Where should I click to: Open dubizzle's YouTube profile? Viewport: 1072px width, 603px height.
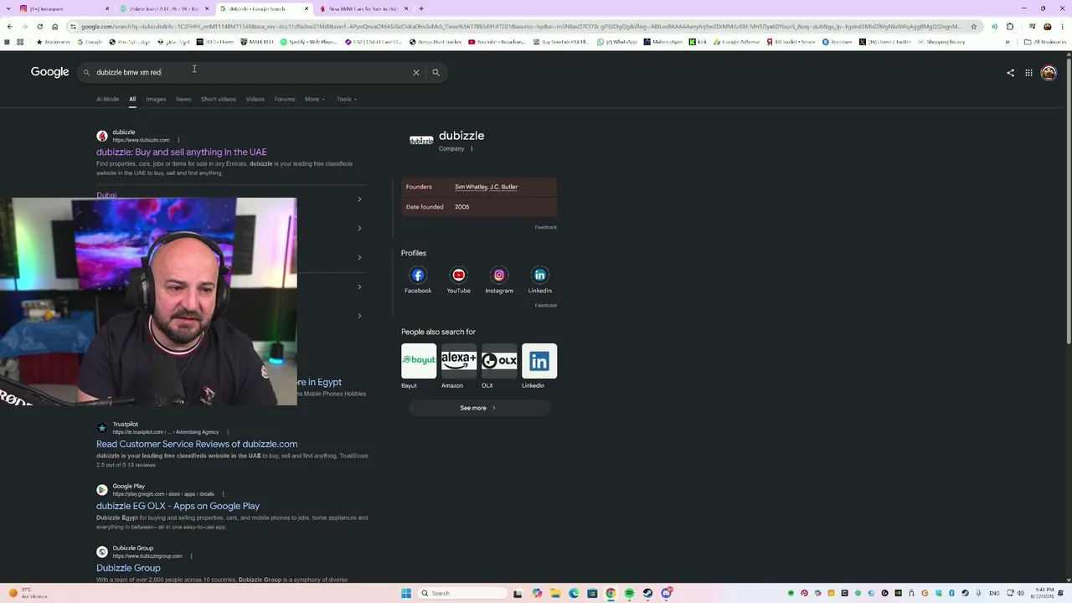click(458, 281)
